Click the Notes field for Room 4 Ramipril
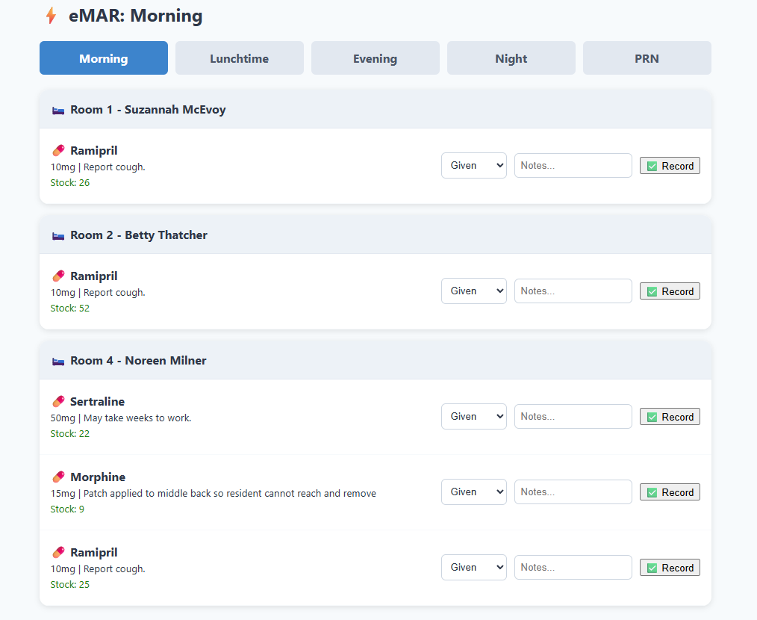The height and width of the screenshot is (620, 757). (x=573, y=567)
